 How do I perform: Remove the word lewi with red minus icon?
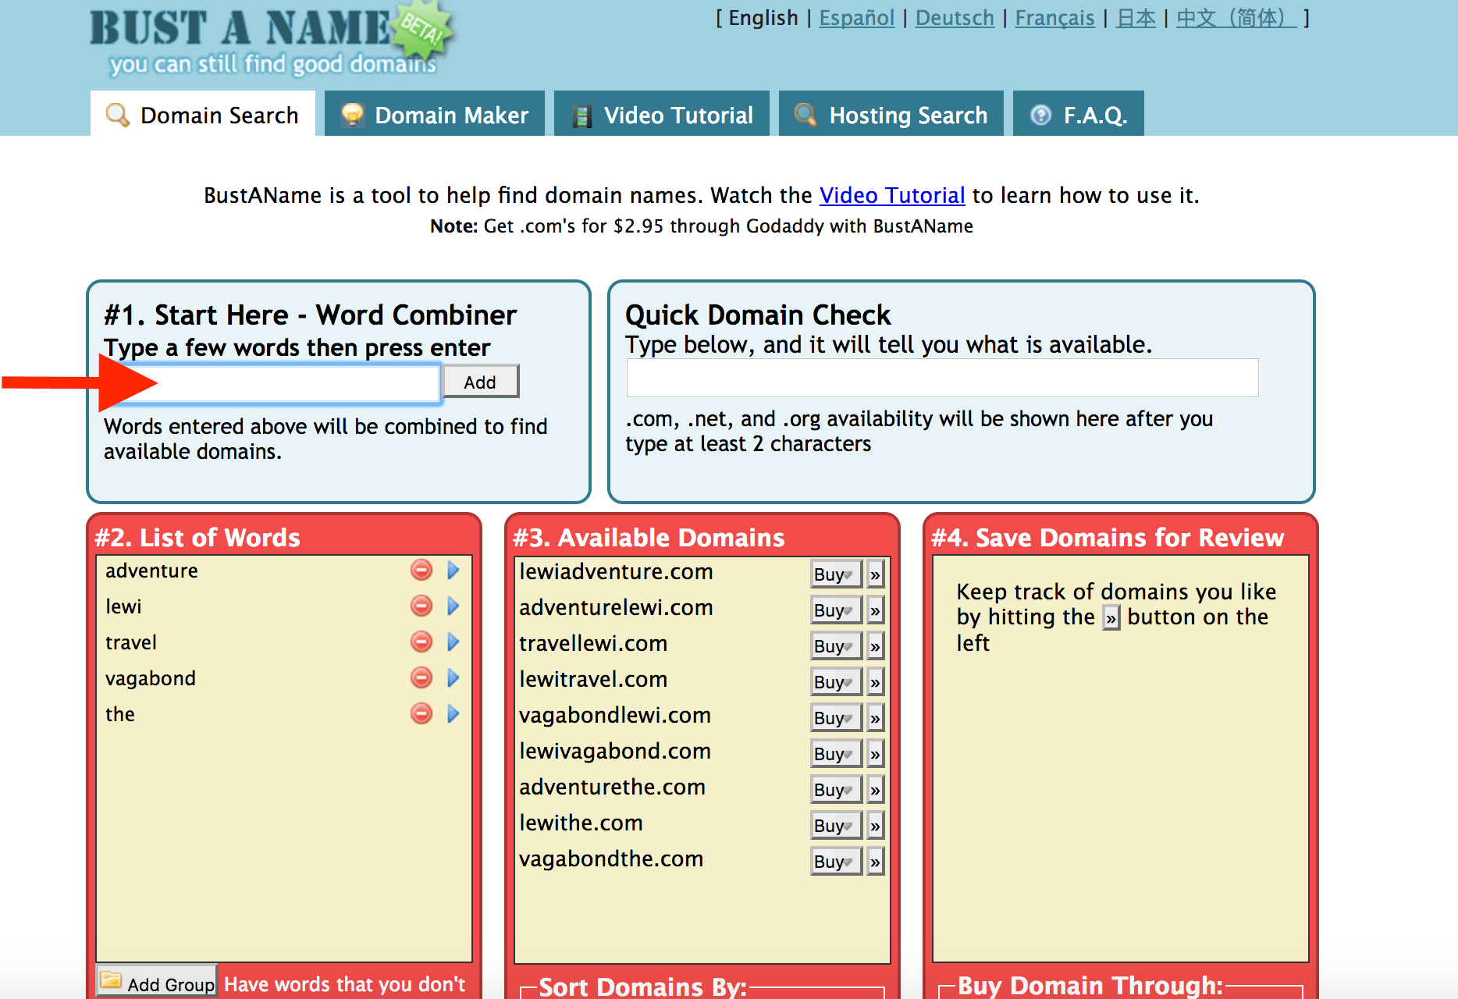[421, 606]
